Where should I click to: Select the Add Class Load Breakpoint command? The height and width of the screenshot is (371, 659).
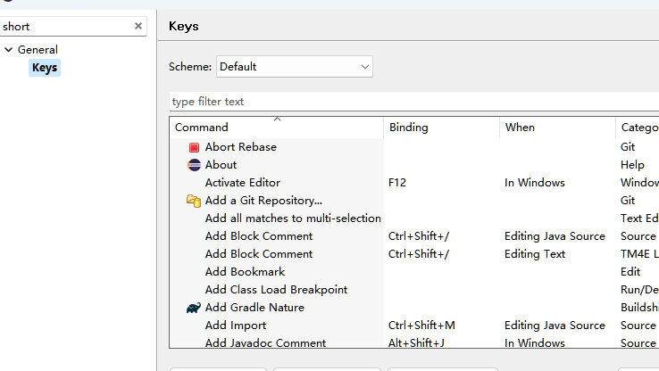click(276, 290)
